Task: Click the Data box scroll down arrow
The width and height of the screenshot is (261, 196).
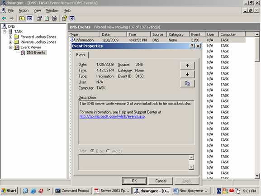Action: pos(191,167)
